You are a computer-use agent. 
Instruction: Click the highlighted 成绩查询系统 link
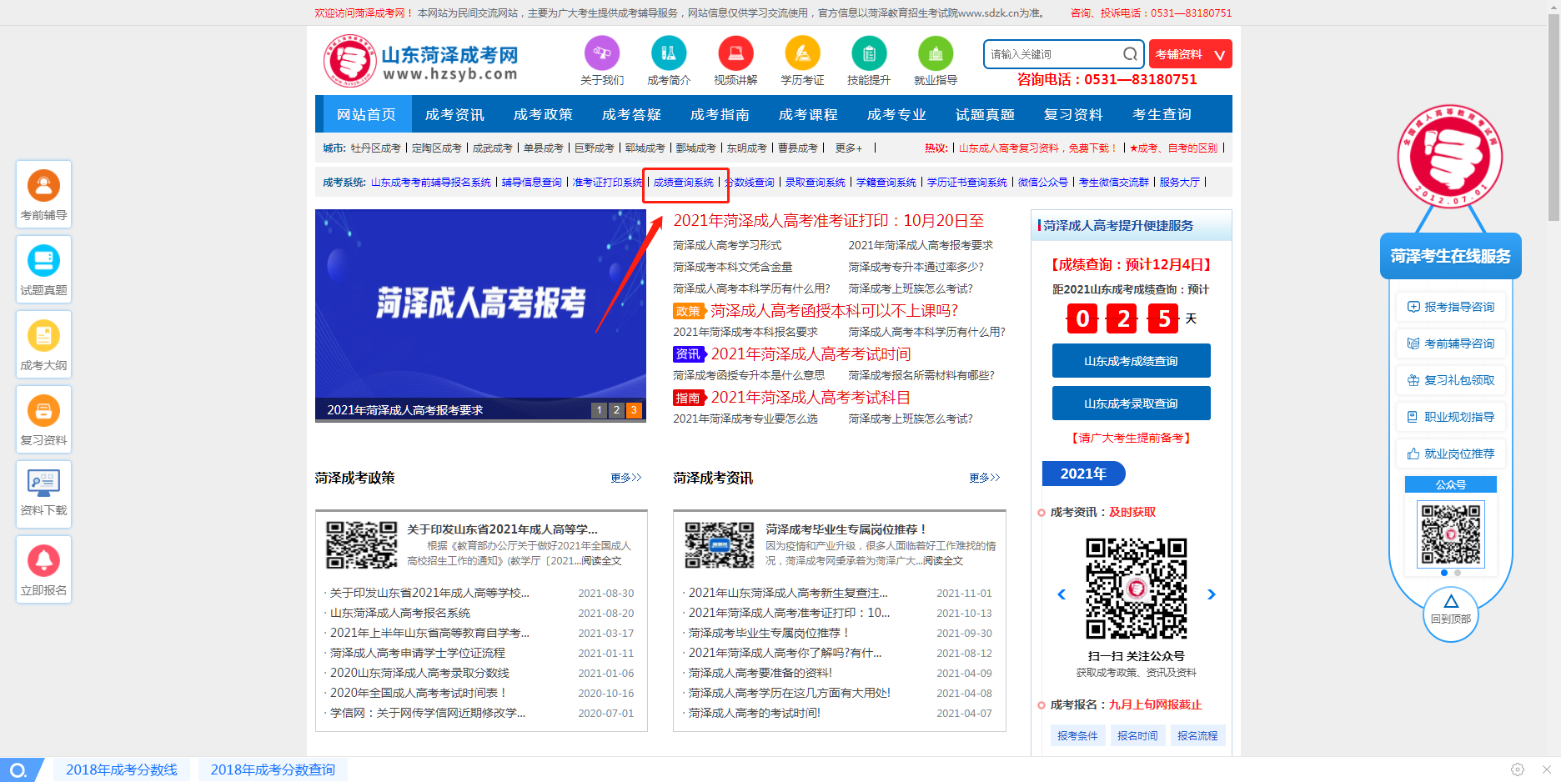point(685,182)
